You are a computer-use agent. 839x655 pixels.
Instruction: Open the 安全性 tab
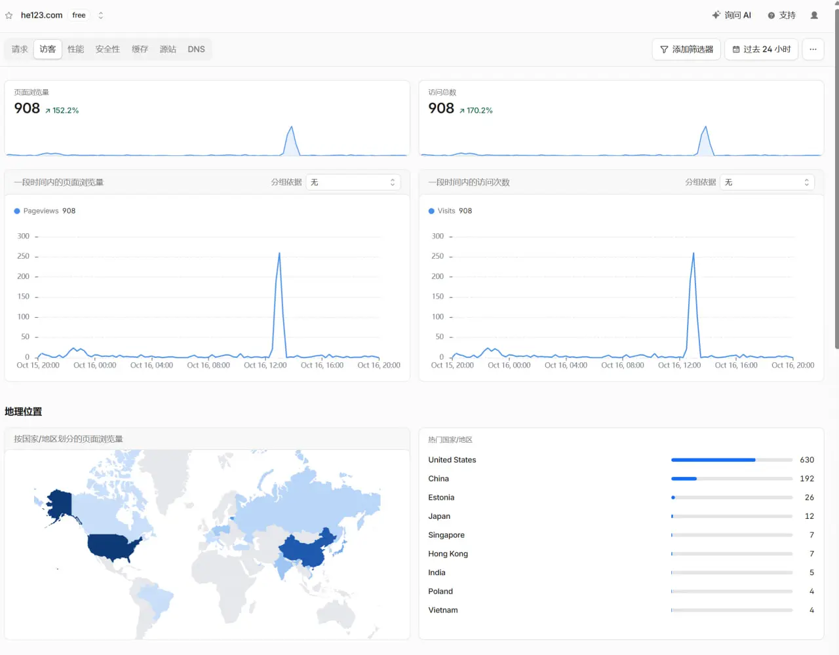pos(107,49)
